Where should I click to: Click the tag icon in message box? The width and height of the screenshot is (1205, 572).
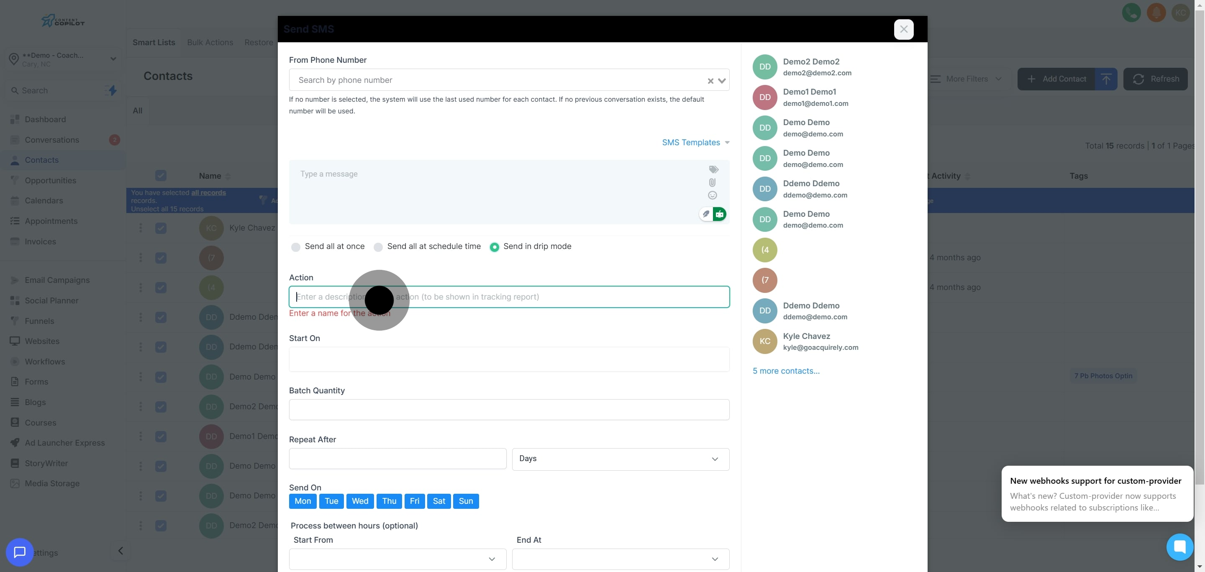click(713, 169)
